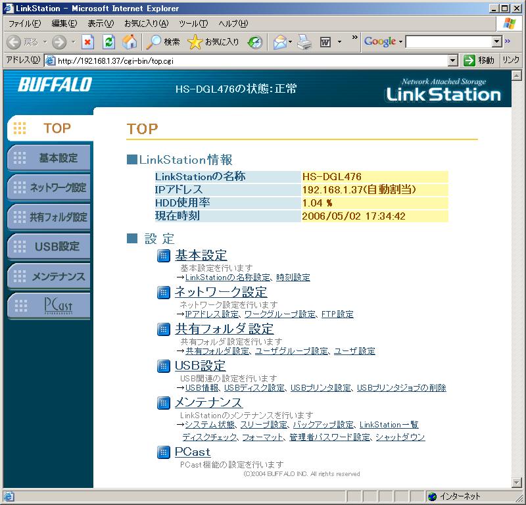526x505 pixels.
Task: Expand the Back button history dropdown
Action: click(x=45, y=42)
